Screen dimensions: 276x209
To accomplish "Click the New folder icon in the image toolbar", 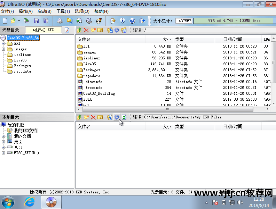I will tap(93, 30).
